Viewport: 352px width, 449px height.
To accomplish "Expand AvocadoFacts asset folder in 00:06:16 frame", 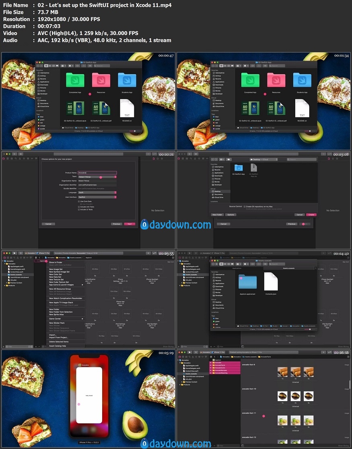I will tap(211, 365).
